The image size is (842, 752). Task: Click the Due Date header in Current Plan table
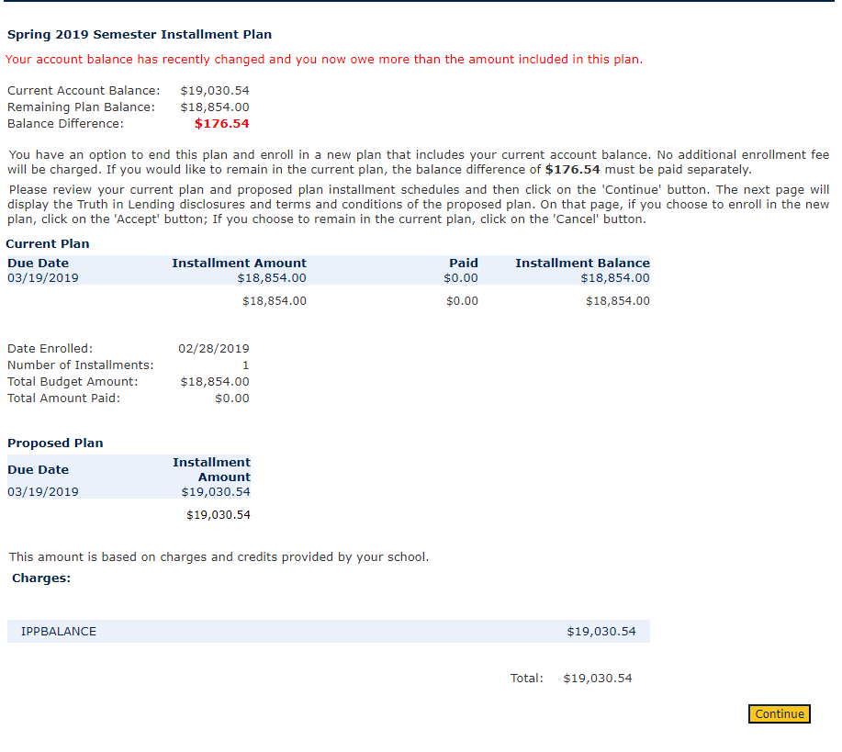tap(38, 264)
